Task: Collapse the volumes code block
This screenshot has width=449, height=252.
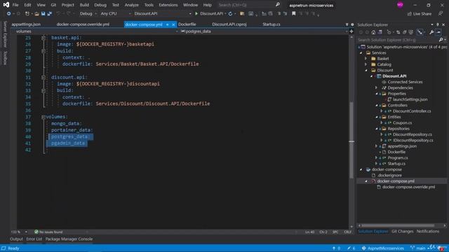Action: click(x=43, y=117)
